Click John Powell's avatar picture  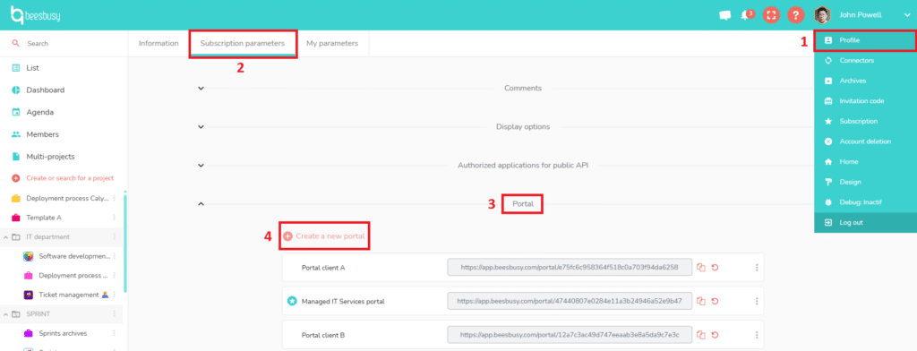(822, 15)
